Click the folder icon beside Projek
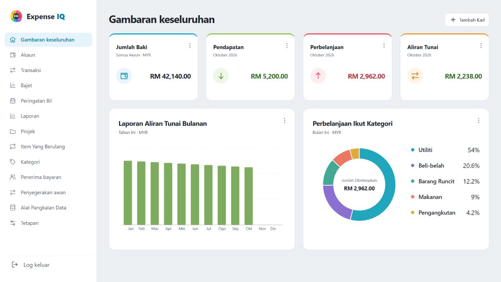The width and height of the screenshot is (501, 282). pyautogui.click(x=13, y=131)
